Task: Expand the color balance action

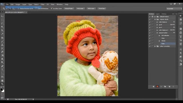Action: [157, 22]
